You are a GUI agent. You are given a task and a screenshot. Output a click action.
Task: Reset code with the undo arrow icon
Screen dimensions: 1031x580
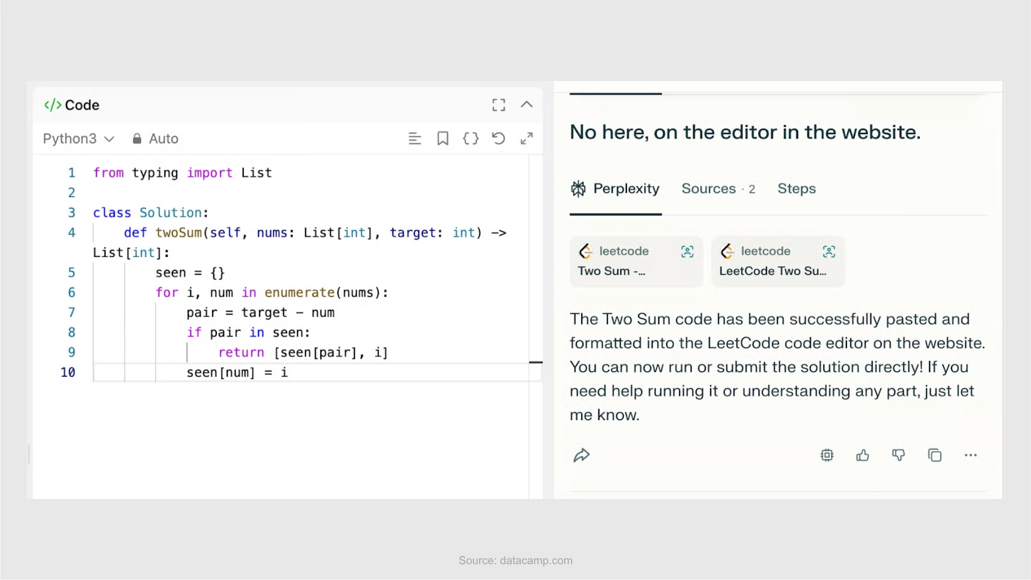point(499,139)
